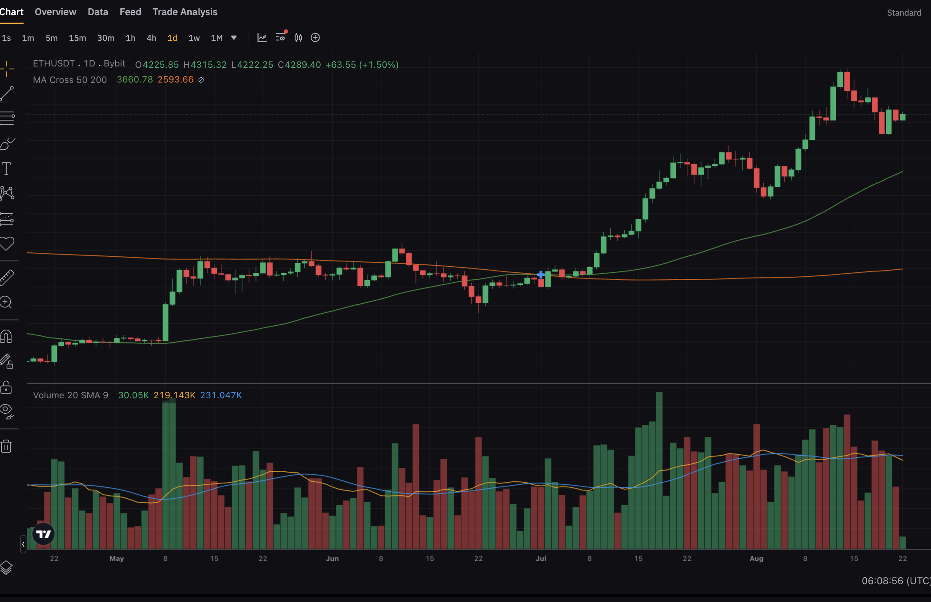Toggle lock all drawings

coord(6,387)
